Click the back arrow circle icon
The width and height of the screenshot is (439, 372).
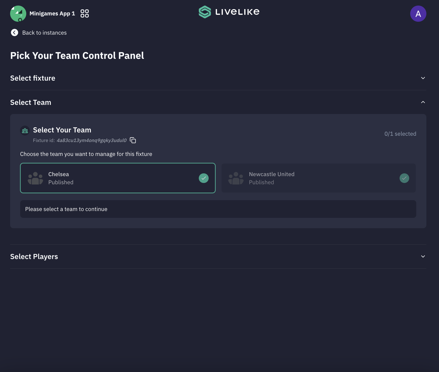coord(14,33)
